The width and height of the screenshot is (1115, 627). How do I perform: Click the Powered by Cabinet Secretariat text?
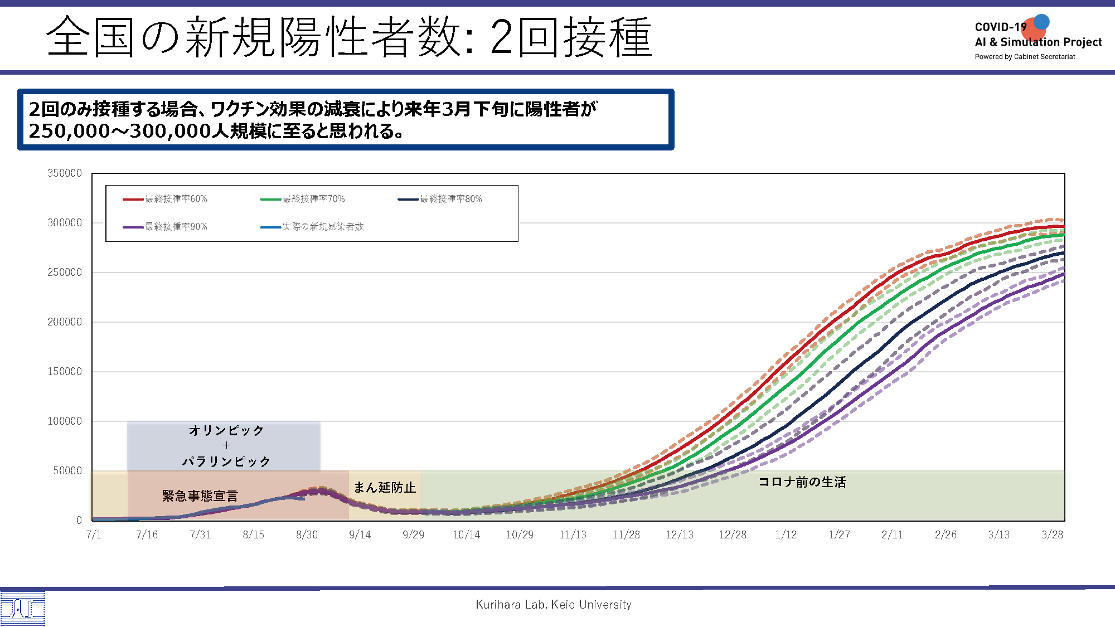(1025, 57)
